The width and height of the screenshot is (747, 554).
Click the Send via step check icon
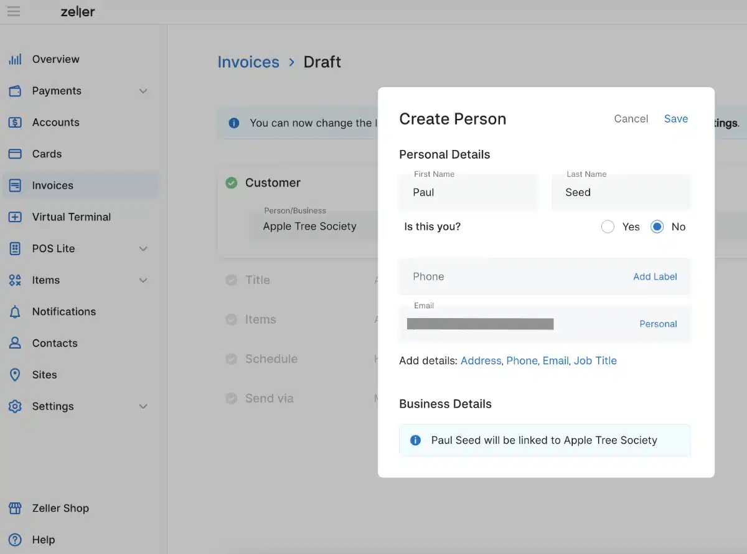[231, 398]
